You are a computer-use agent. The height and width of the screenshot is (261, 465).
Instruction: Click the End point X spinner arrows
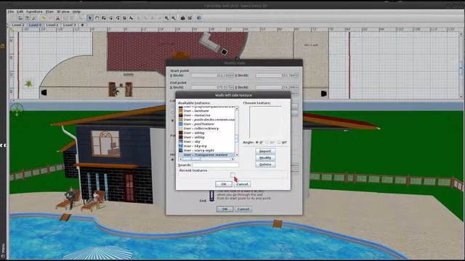click(232, 88)
